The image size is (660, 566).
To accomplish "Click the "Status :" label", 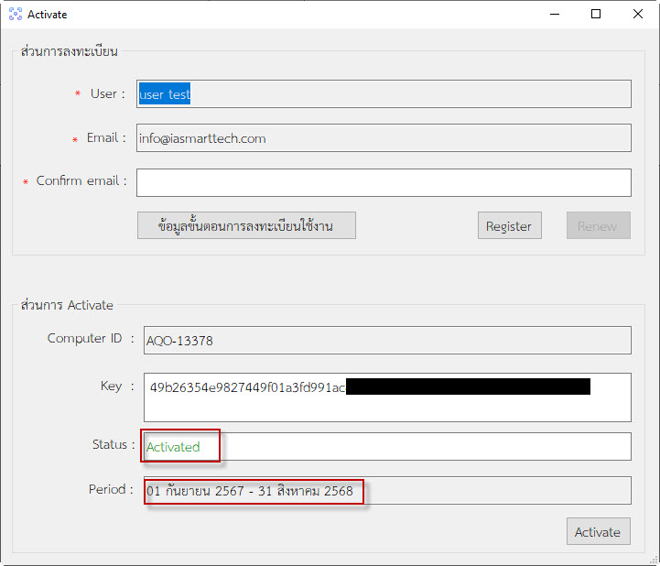I will point(114,444).
